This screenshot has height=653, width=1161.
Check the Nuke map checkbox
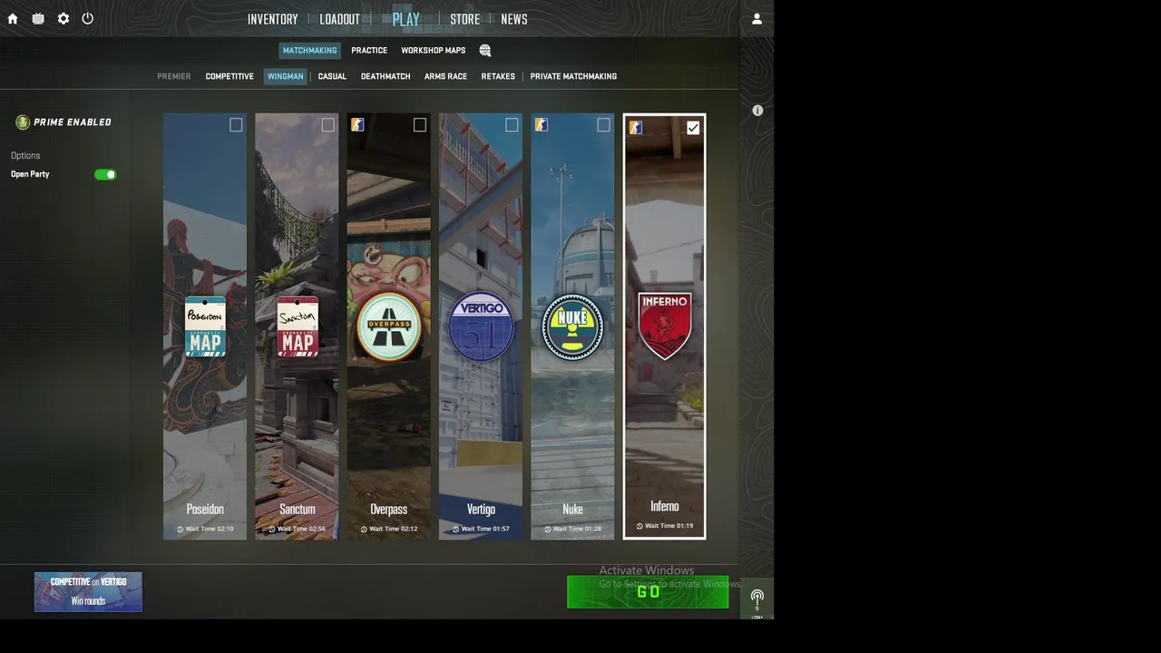(603, 125)
